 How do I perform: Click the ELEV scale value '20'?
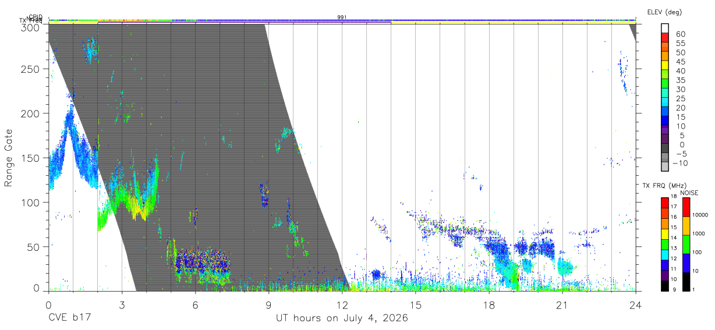[680, 108]
